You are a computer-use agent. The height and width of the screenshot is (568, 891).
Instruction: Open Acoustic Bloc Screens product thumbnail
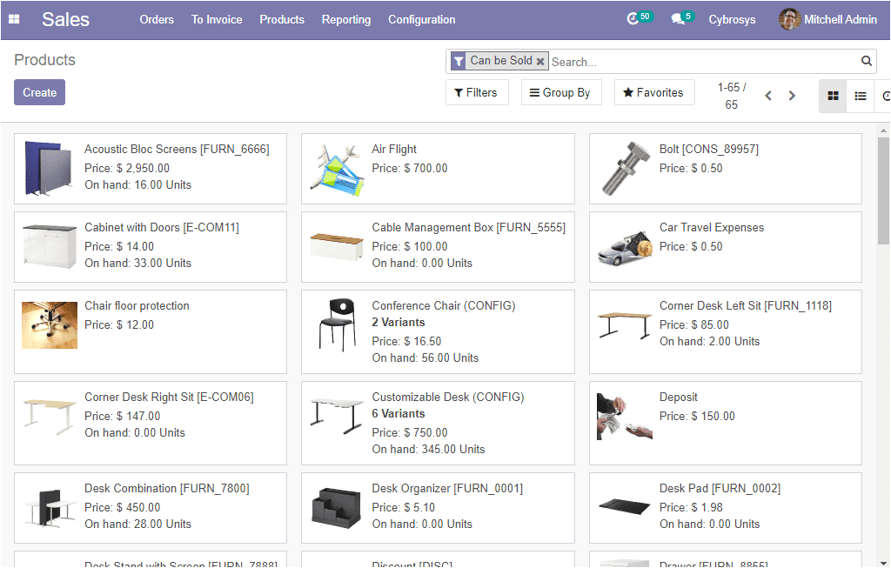coord(50,169)
